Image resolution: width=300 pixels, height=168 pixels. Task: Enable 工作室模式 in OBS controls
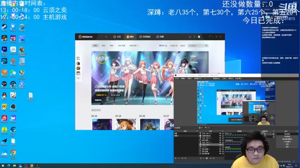[287, 141]
